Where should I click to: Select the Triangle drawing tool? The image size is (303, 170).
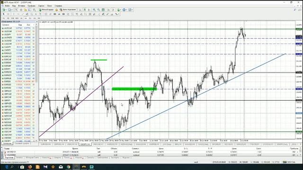tap(59, 14)
